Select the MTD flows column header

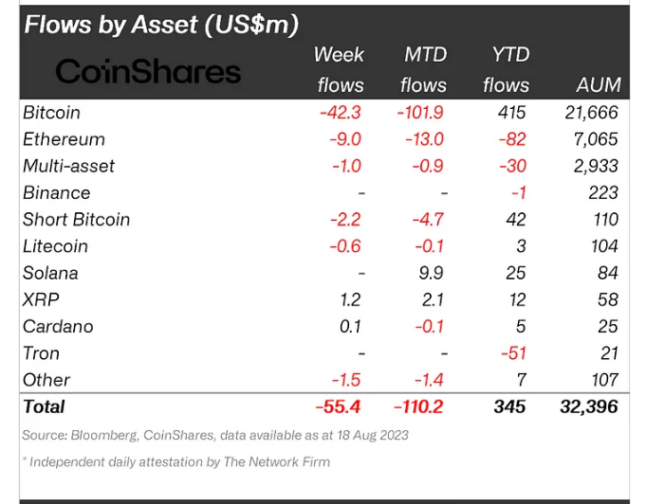pyautogui.click(x=424, y=69)
